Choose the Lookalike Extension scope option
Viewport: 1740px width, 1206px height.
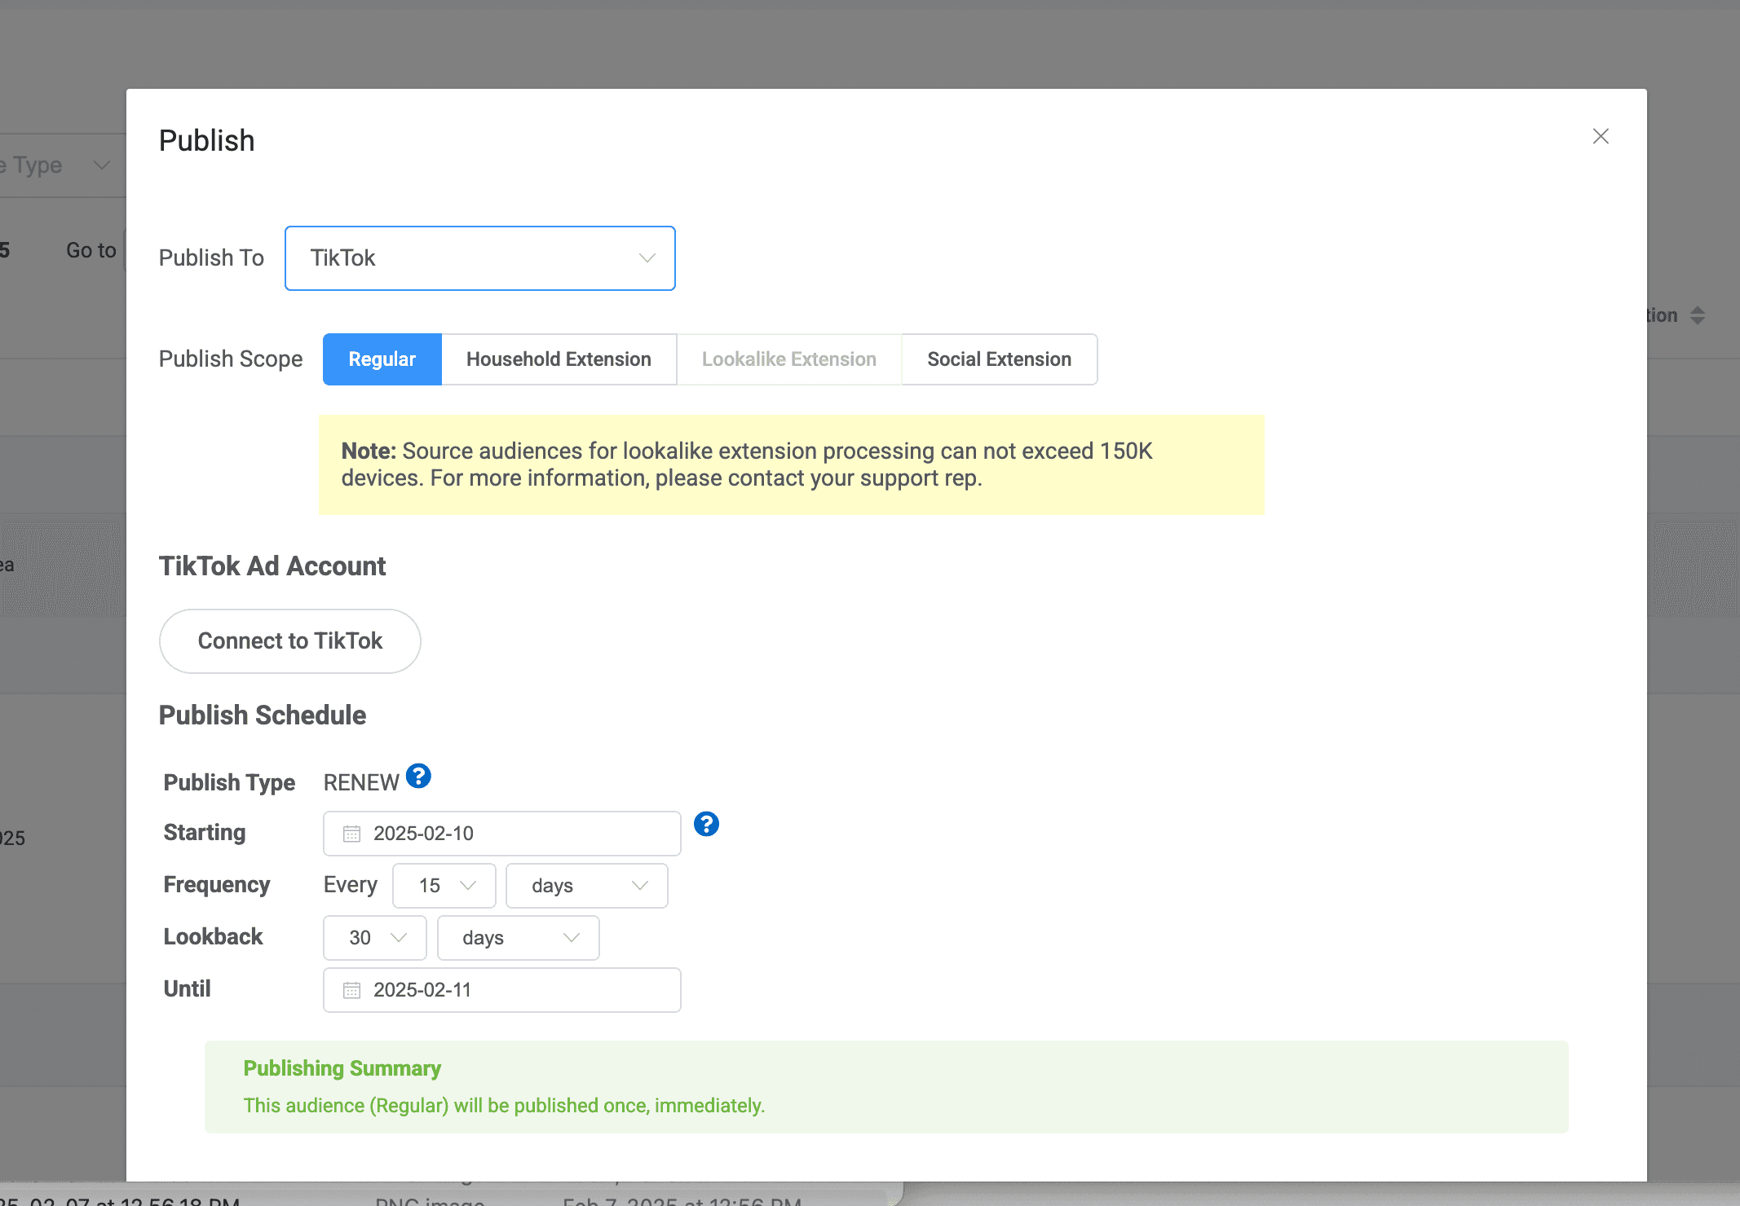tap(788, 359)
